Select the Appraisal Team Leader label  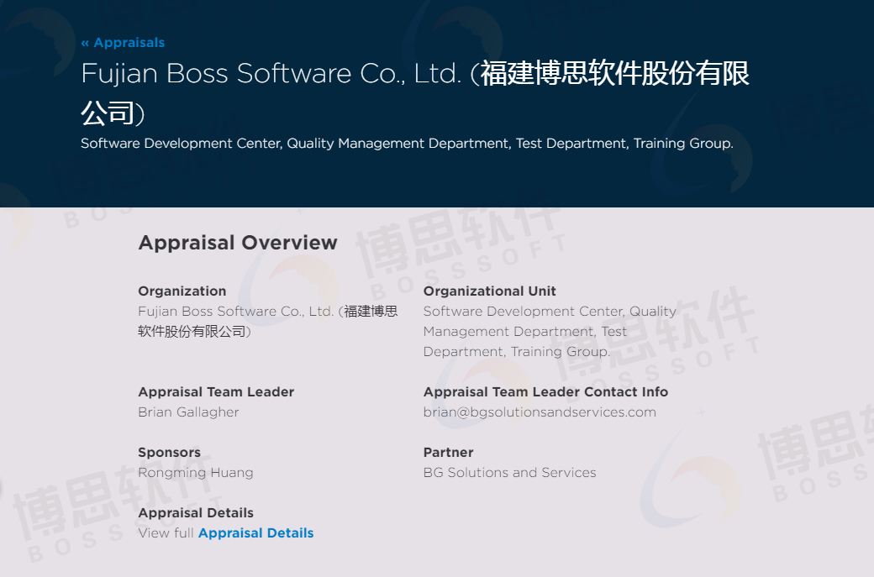(216, 392)
